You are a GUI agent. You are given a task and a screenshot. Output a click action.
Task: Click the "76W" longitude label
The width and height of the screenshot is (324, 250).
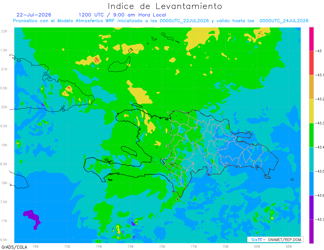coord(35,246)
